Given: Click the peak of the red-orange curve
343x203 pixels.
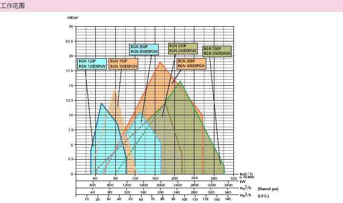Looking at the screenshot, I should click(x=160, y=62).
